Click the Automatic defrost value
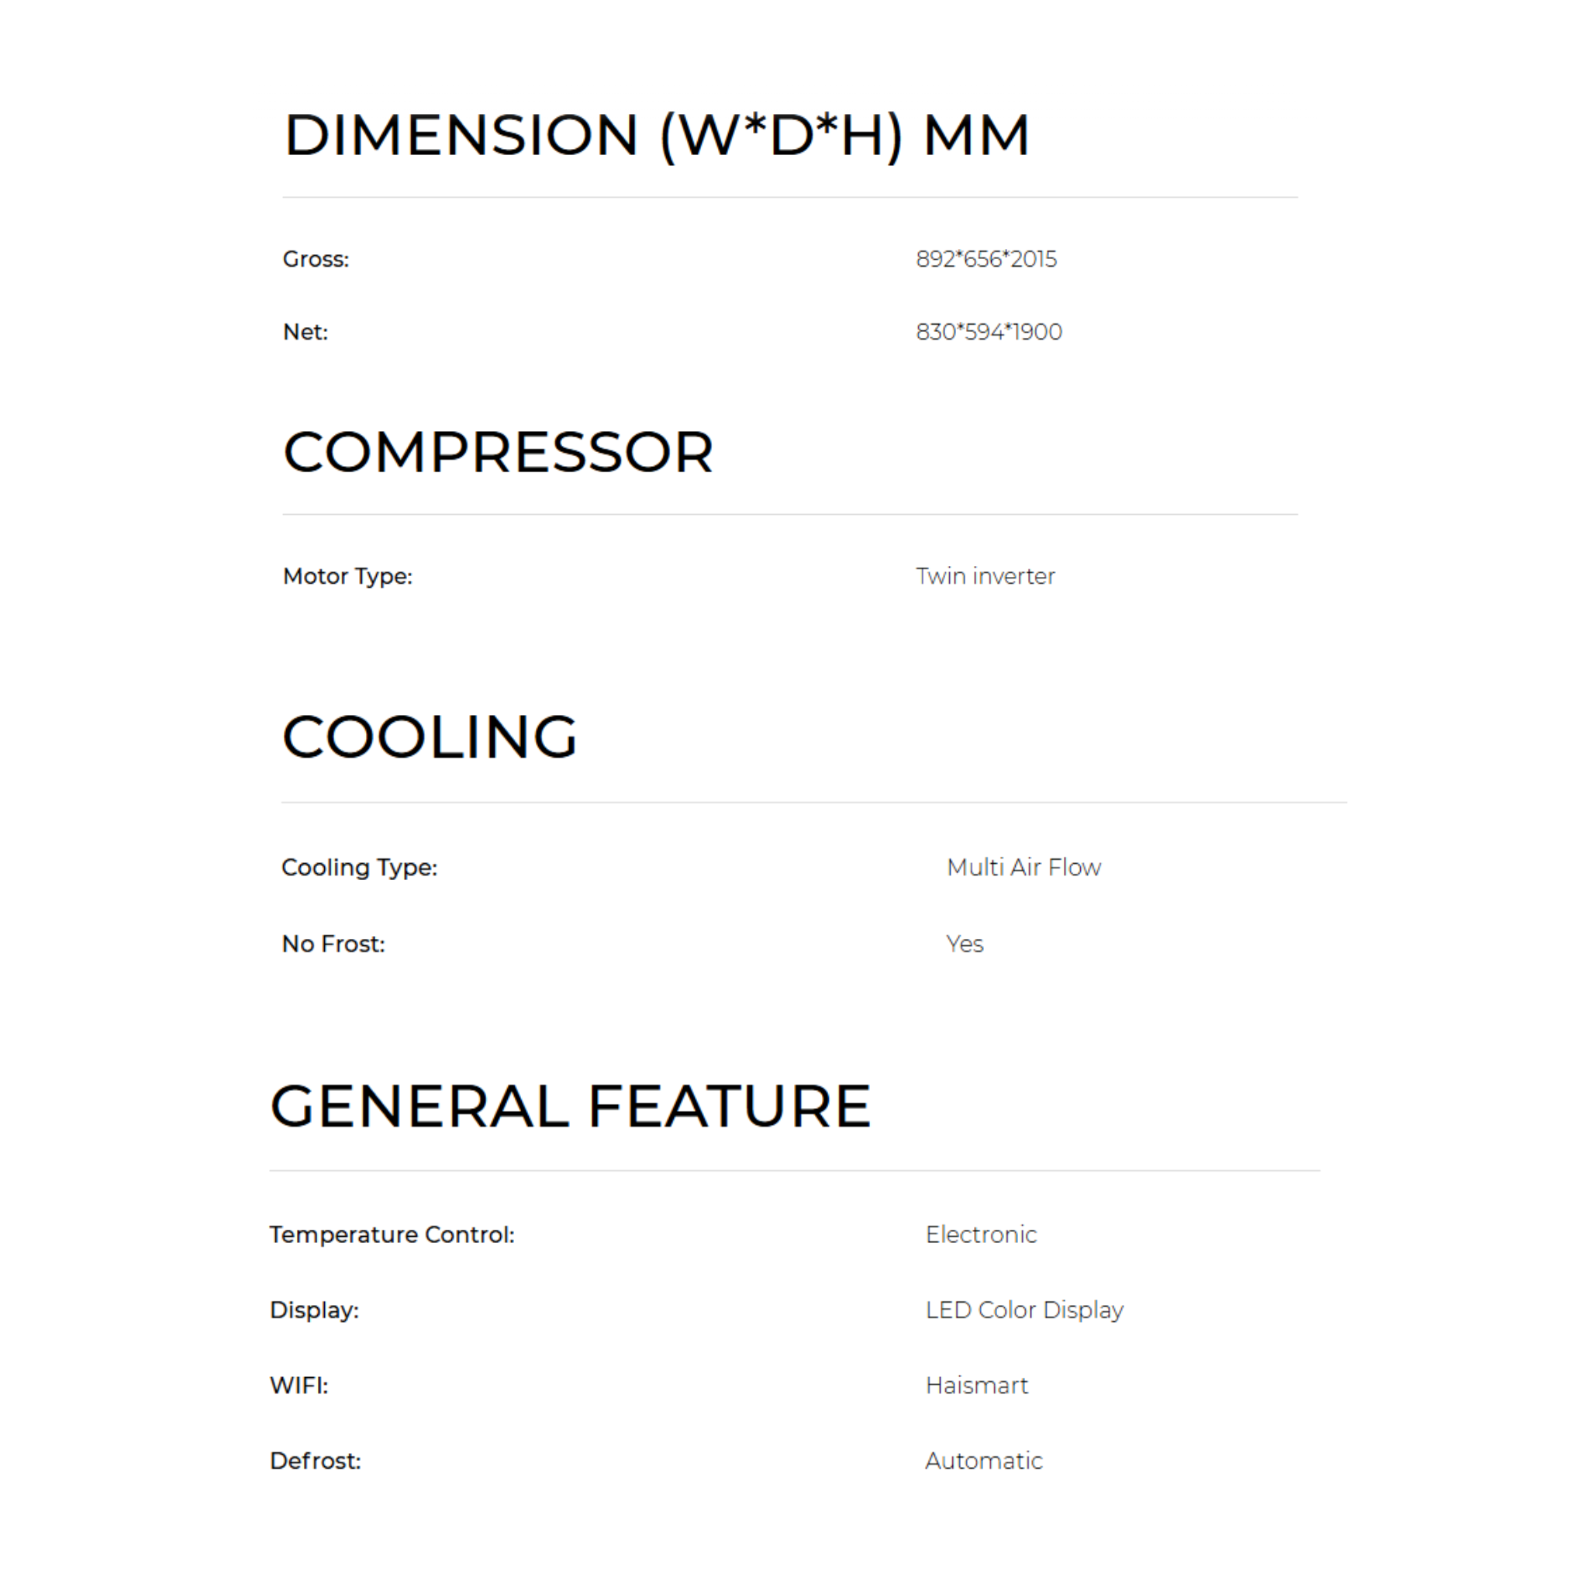 (983, 1462)
